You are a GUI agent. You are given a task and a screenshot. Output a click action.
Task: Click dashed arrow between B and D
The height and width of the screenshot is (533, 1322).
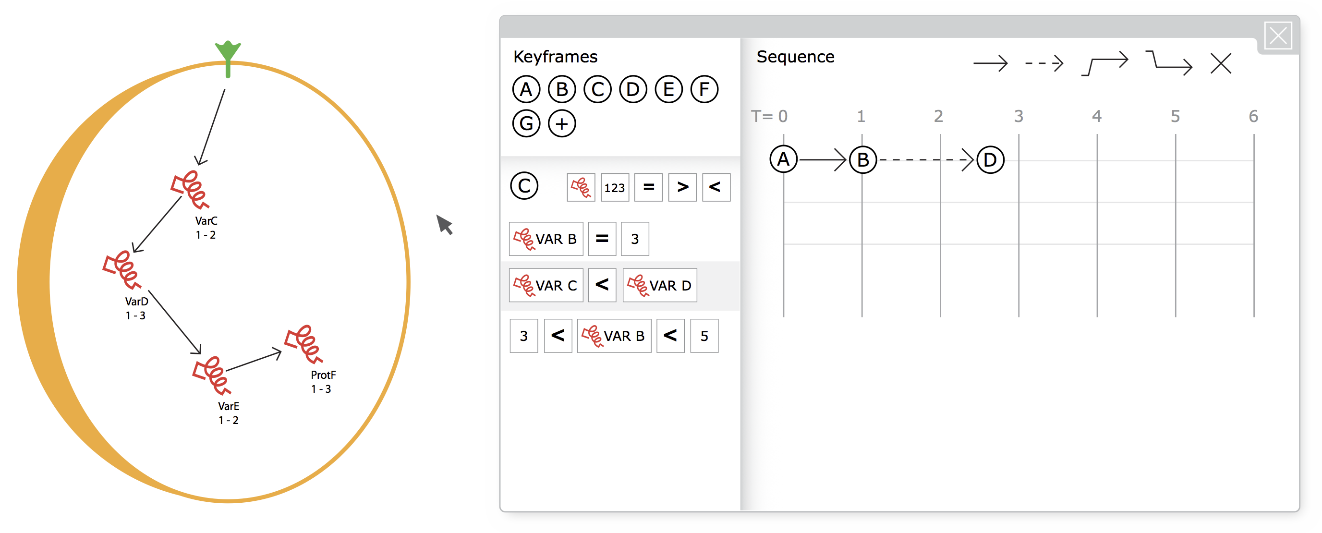click(926, 159)
